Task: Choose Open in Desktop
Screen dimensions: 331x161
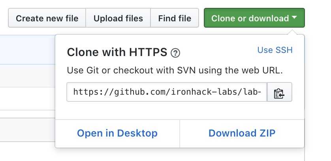Action: [x=117, y=133]
